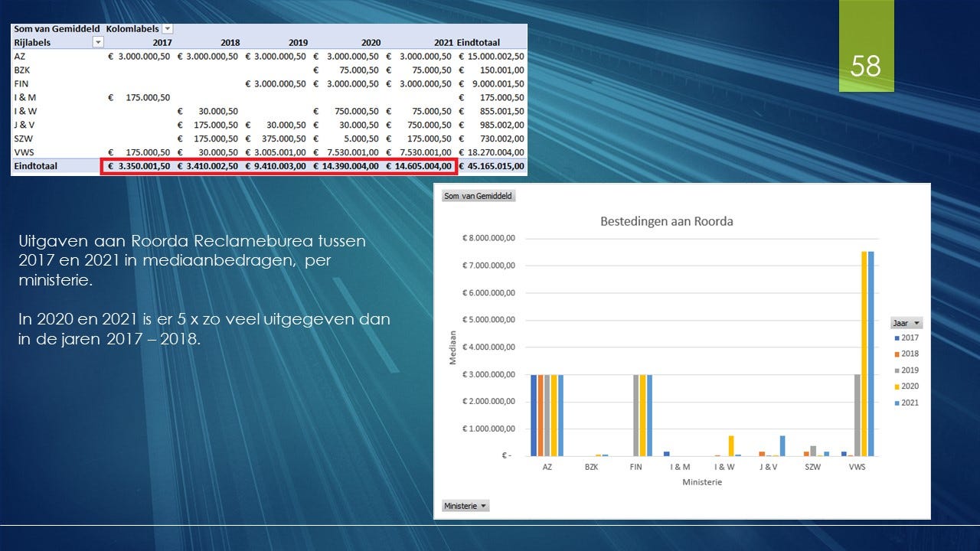Click the Som van Gemiddeld table header
Screen dimensions: 980x551
pyautogui.click(x=56, y=28)
